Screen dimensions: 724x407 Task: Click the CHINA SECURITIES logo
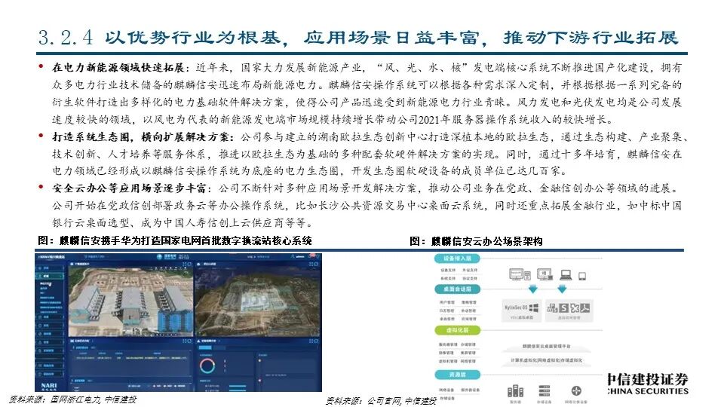coord(649,384)
